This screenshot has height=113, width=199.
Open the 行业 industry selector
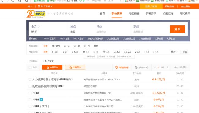[112, 29]
